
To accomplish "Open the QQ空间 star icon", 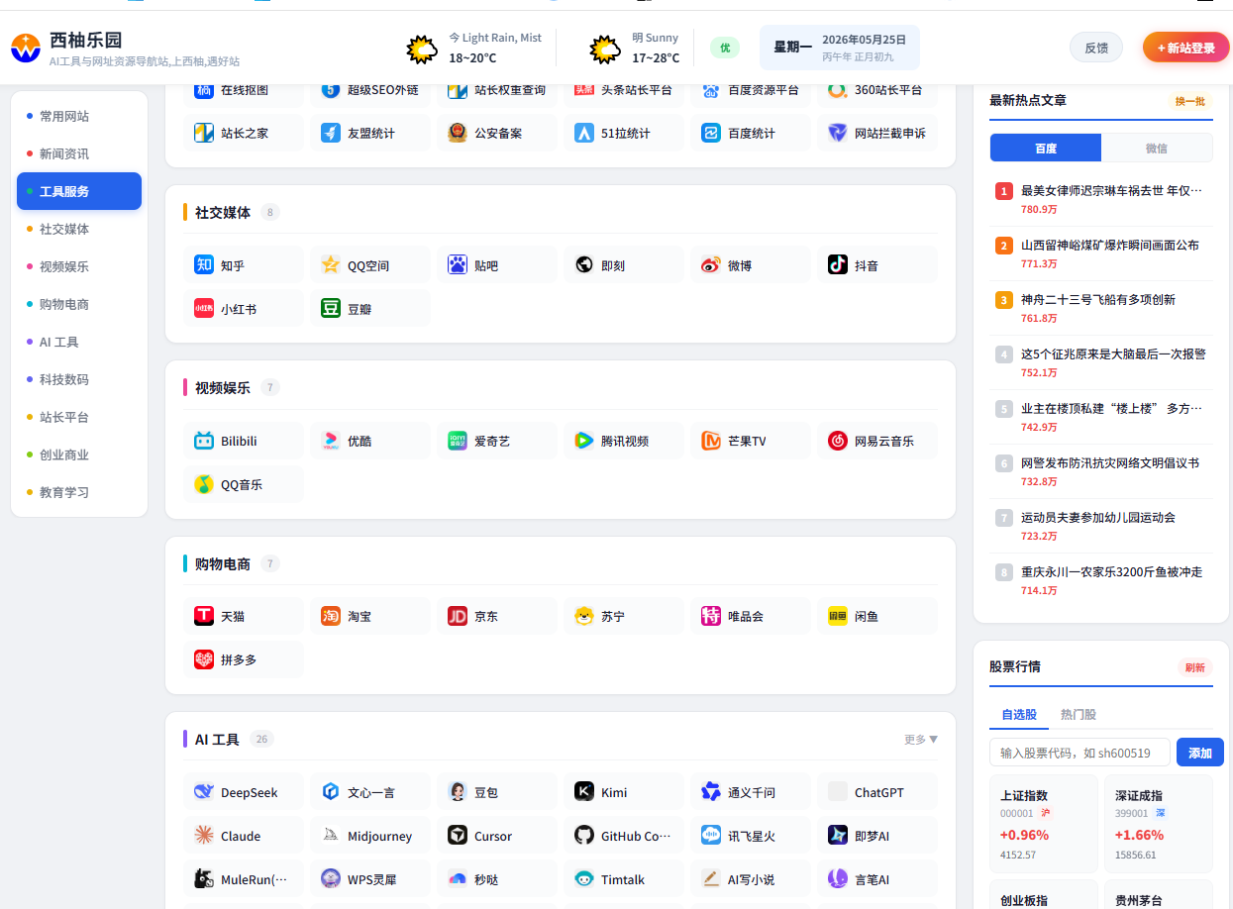I will [331, 264].
